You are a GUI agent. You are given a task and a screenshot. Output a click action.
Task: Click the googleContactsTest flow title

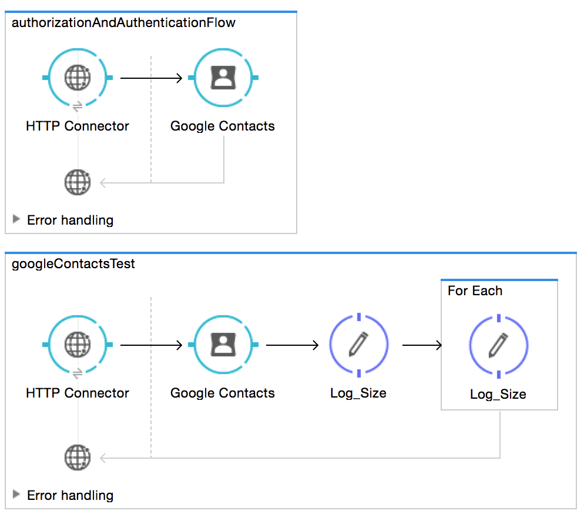point(73,264)
